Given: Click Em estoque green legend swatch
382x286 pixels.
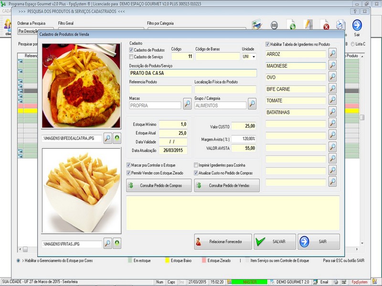Looking at the screenshot, I should coord(130,260).
